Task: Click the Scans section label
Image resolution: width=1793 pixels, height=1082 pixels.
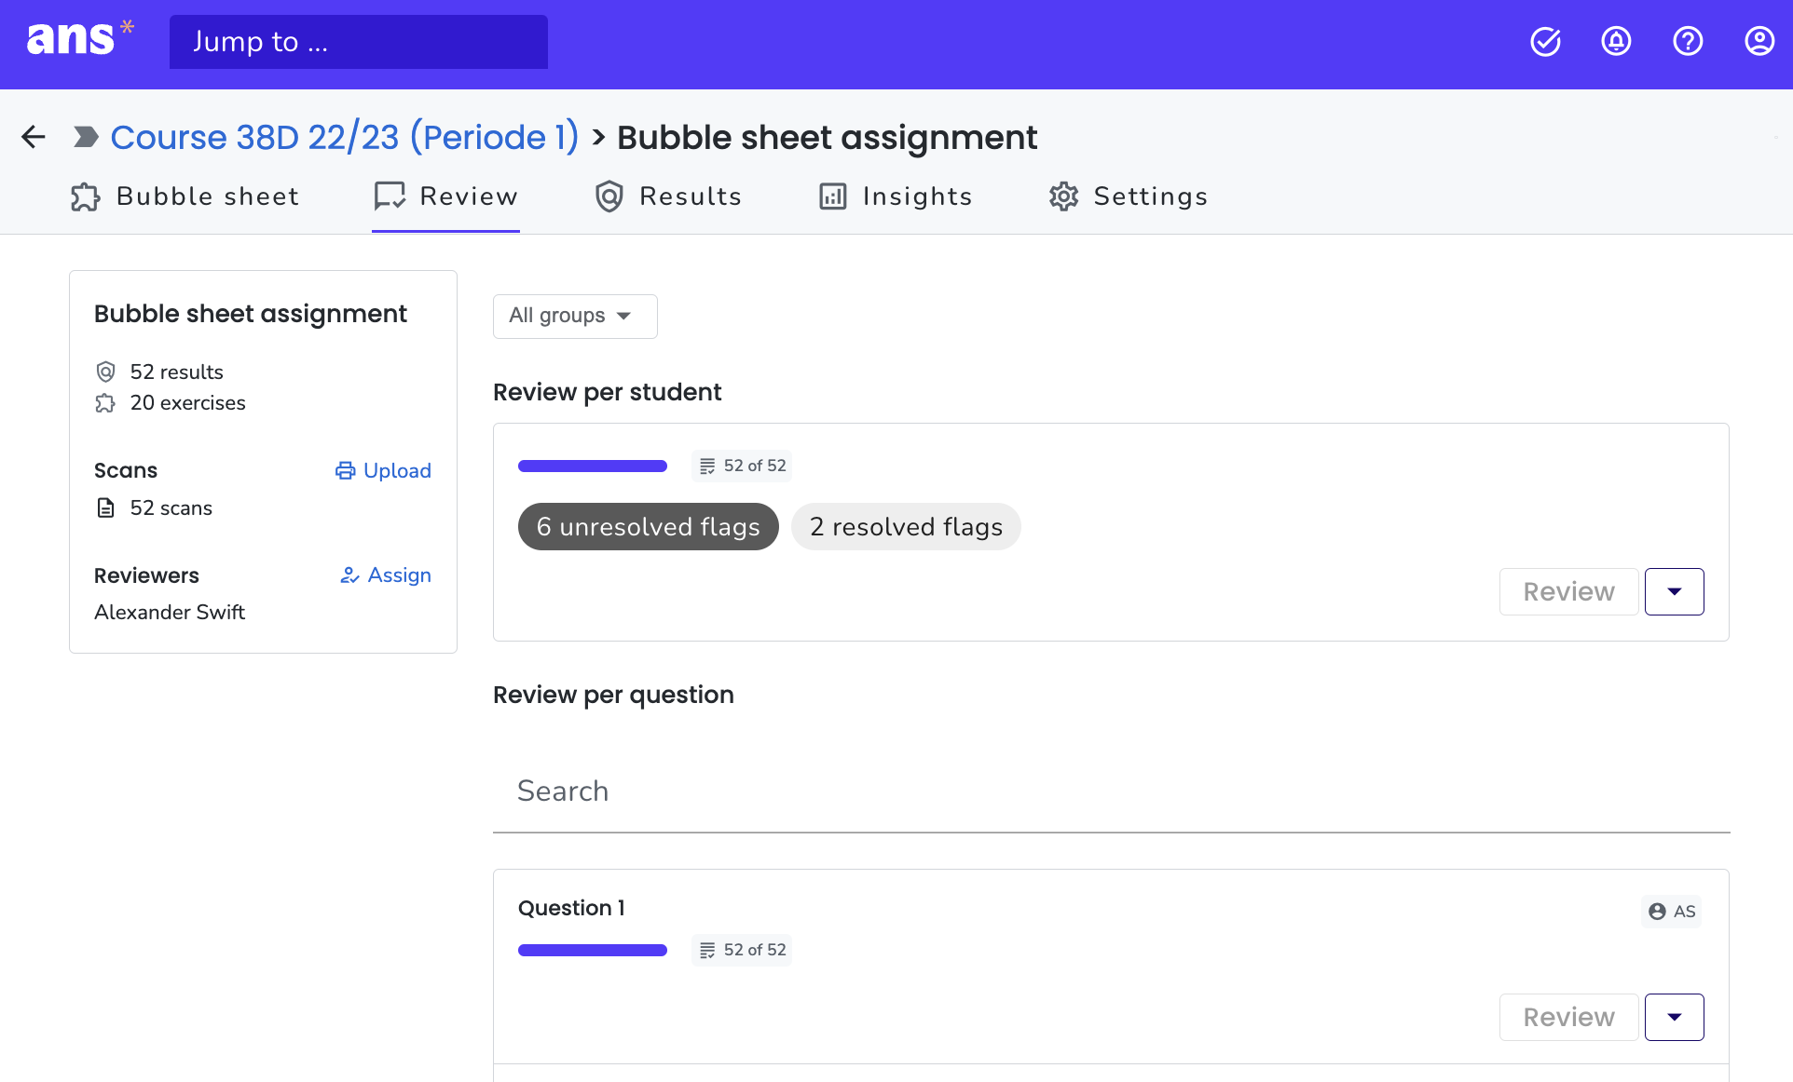Action: 126,470
